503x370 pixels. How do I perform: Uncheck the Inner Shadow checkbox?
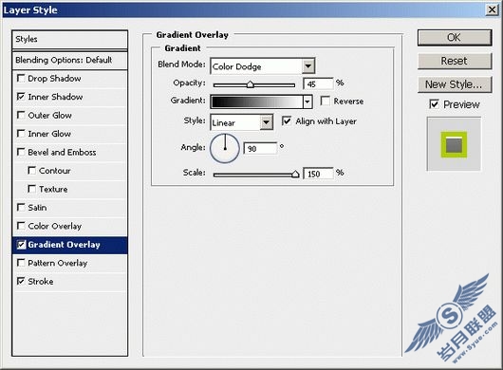pyautogui.click(x=21, y=97)
